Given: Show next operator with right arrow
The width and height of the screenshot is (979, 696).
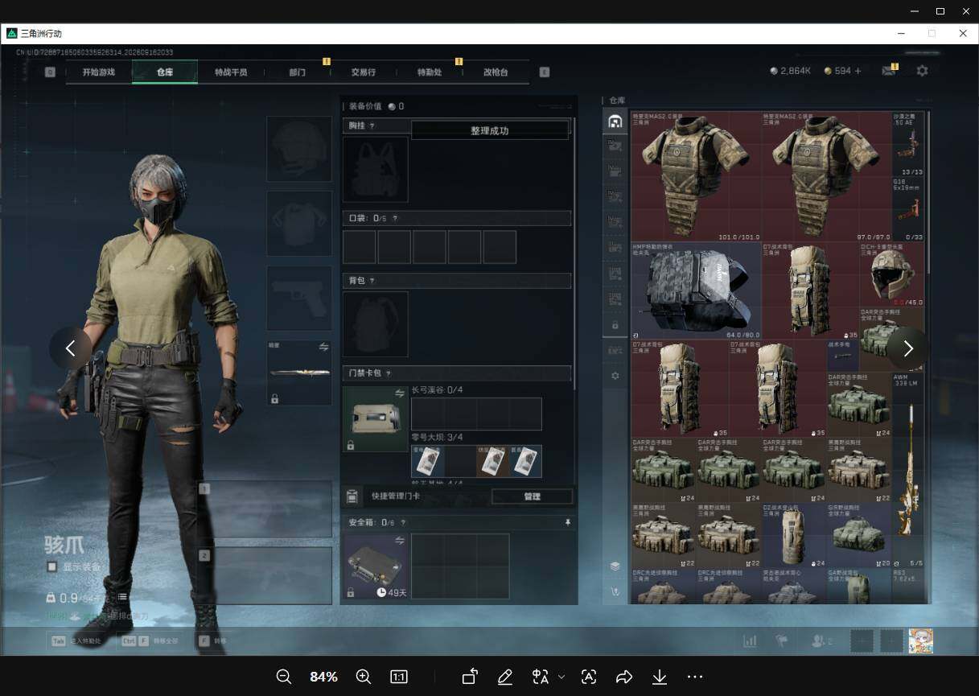Looking at the screenshot, I should (x=908, y=348).
